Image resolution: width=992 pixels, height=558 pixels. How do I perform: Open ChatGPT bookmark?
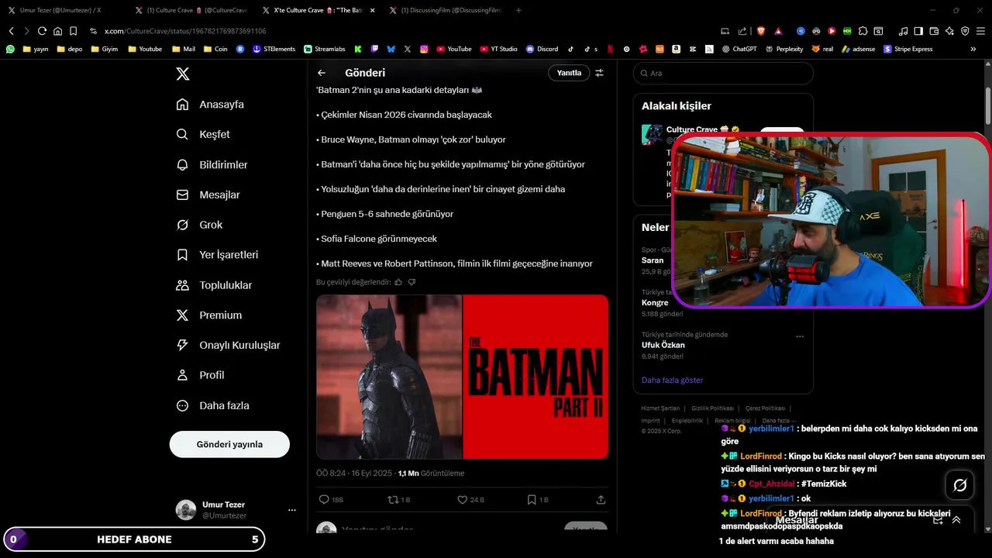click(739, 49)
